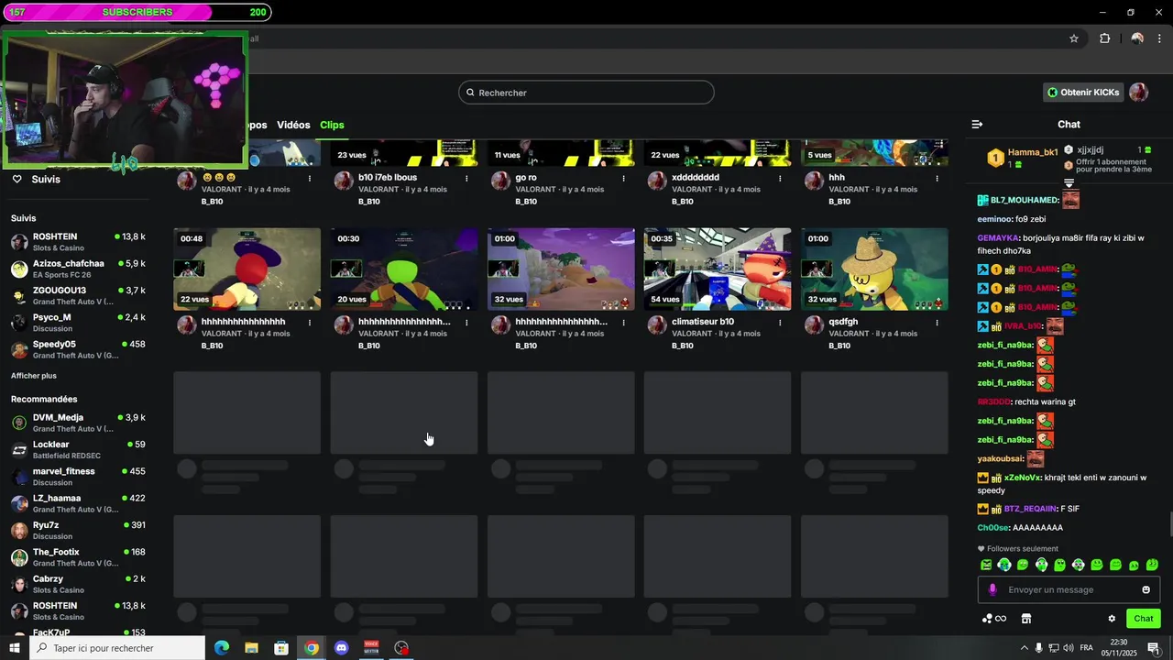Play the 00:30 clip with 20 vues
This screenshot has width=1173, height=660.
(404, 269)
